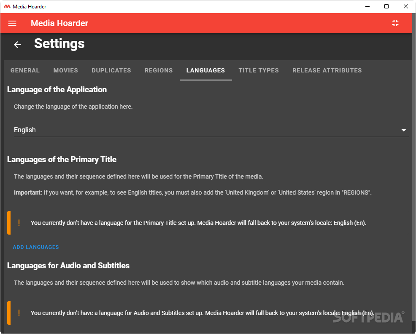The height and width of the screenshot is (334, 416).
Task: Click the exit fullscreen icon in red header
Action: click(x=395, y=23)
